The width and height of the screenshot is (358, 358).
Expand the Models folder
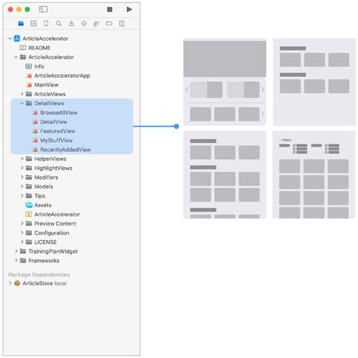[x=22, y=187]
